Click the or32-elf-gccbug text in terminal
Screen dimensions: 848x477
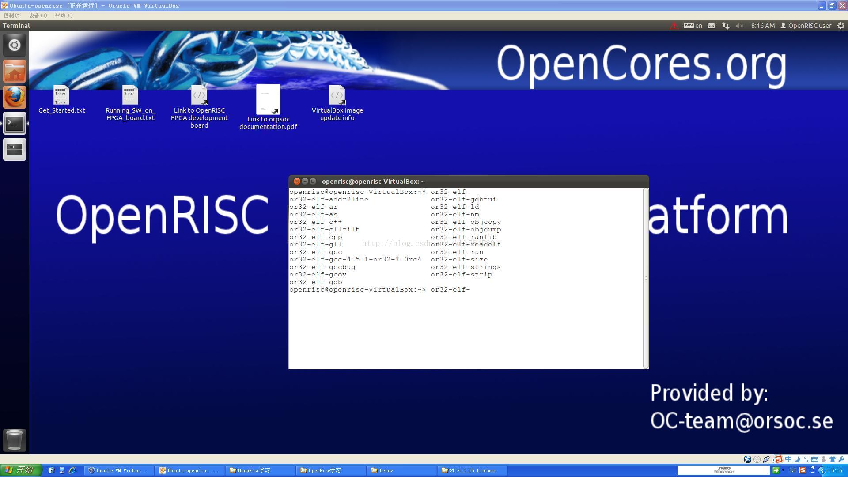(322, 267)
